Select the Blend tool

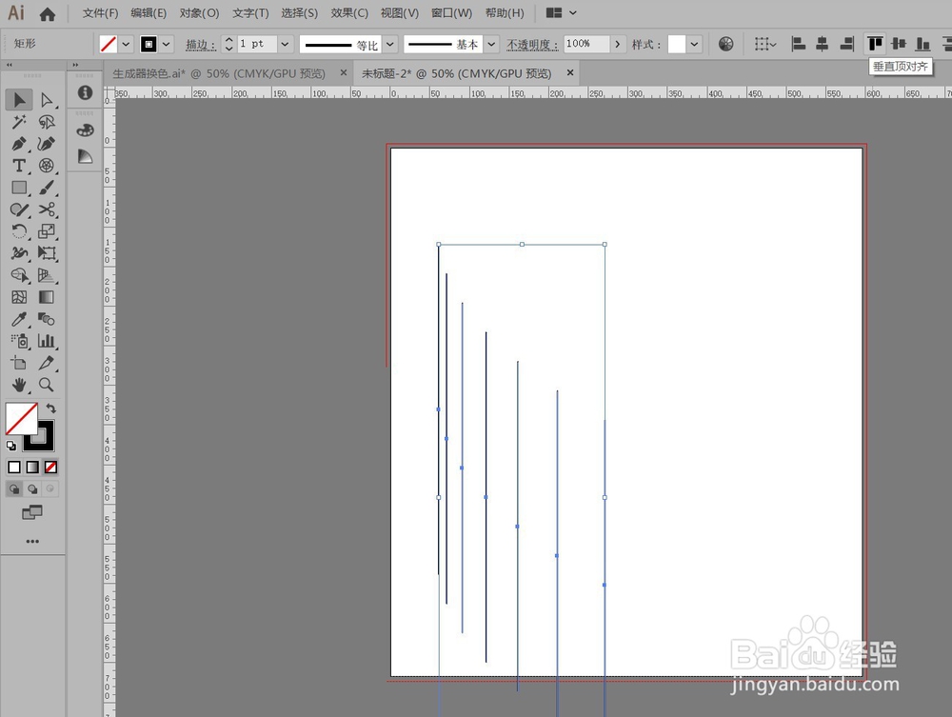coord(46,319)
